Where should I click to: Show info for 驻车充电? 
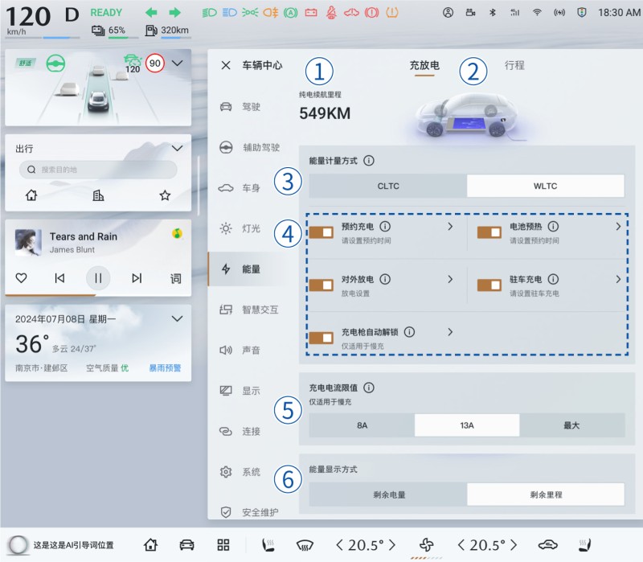[x=553, y=279]
